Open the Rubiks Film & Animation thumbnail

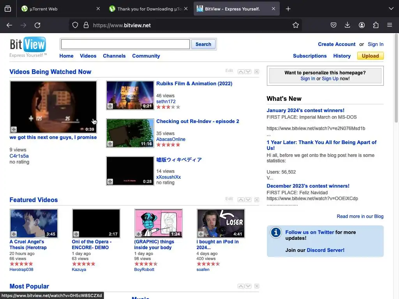[x=130, y=95]
